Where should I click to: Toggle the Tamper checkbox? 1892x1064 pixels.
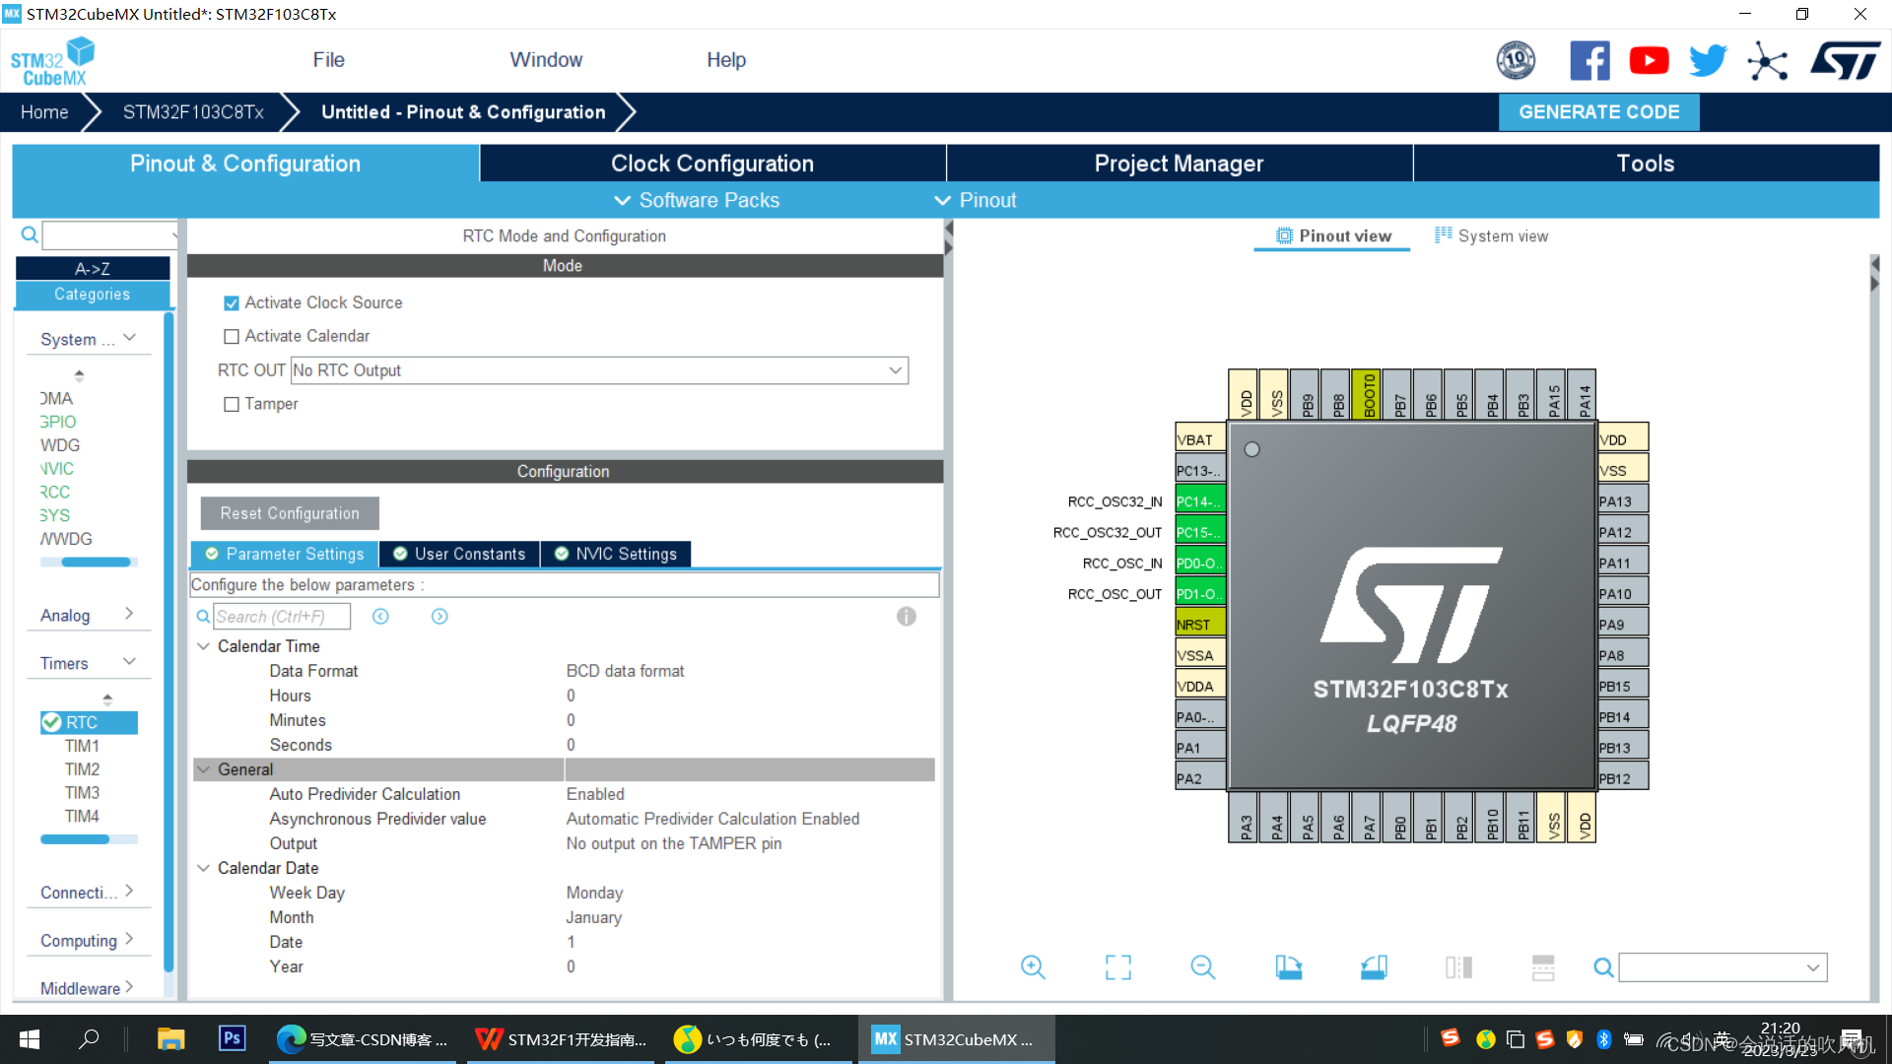(232, 403)
